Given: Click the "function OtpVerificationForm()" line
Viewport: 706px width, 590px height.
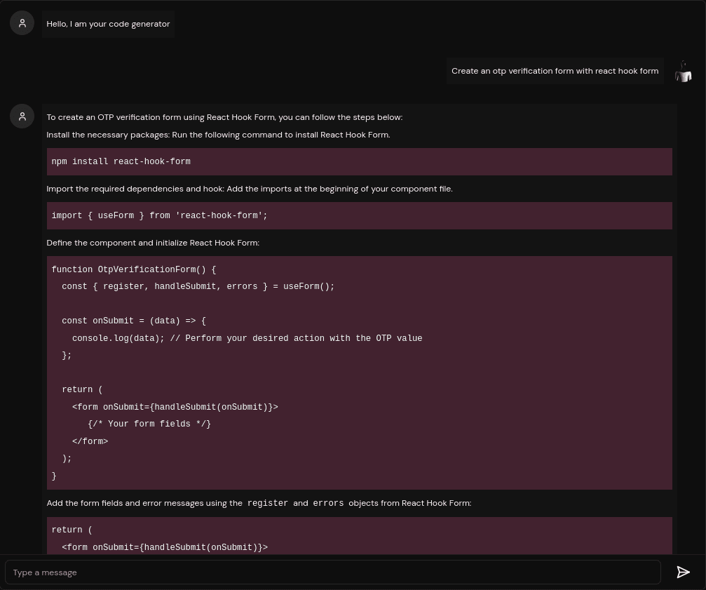Looking at the screenshot, I should (x=134, y=269).
